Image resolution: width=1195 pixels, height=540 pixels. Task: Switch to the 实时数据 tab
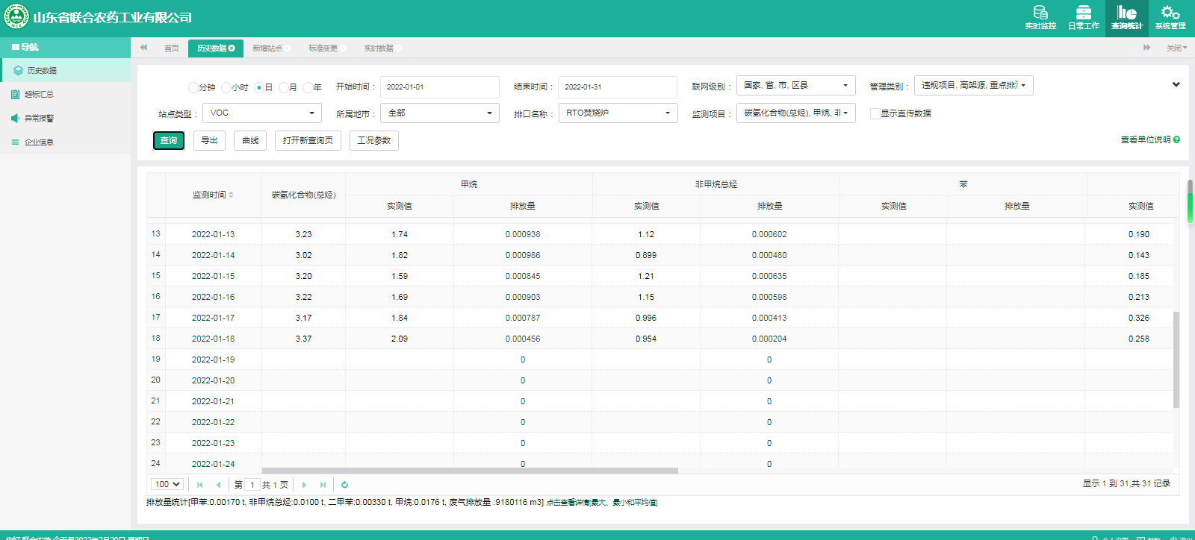pos(379,48)
